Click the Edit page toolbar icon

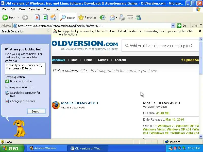(x=130, y=17)
